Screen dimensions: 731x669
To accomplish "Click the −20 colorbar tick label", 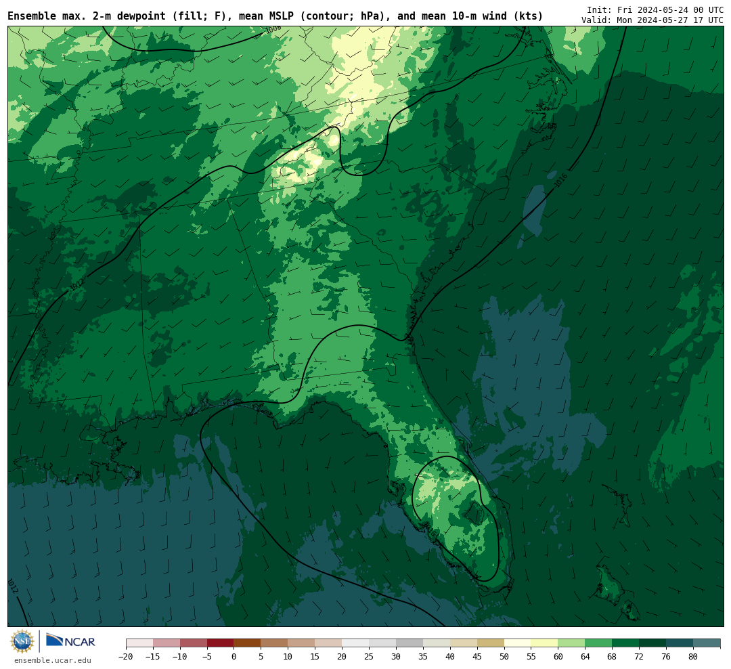I will click(x=126, y=656).
